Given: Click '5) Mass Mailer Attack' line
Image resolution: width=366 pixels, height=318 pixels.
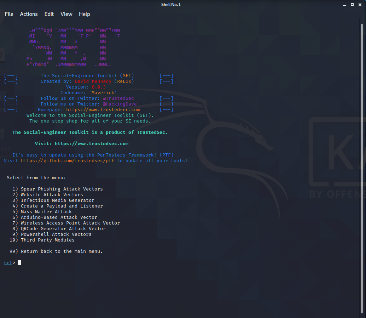Looking at the screenshot, I should click(x=42, y=212).
